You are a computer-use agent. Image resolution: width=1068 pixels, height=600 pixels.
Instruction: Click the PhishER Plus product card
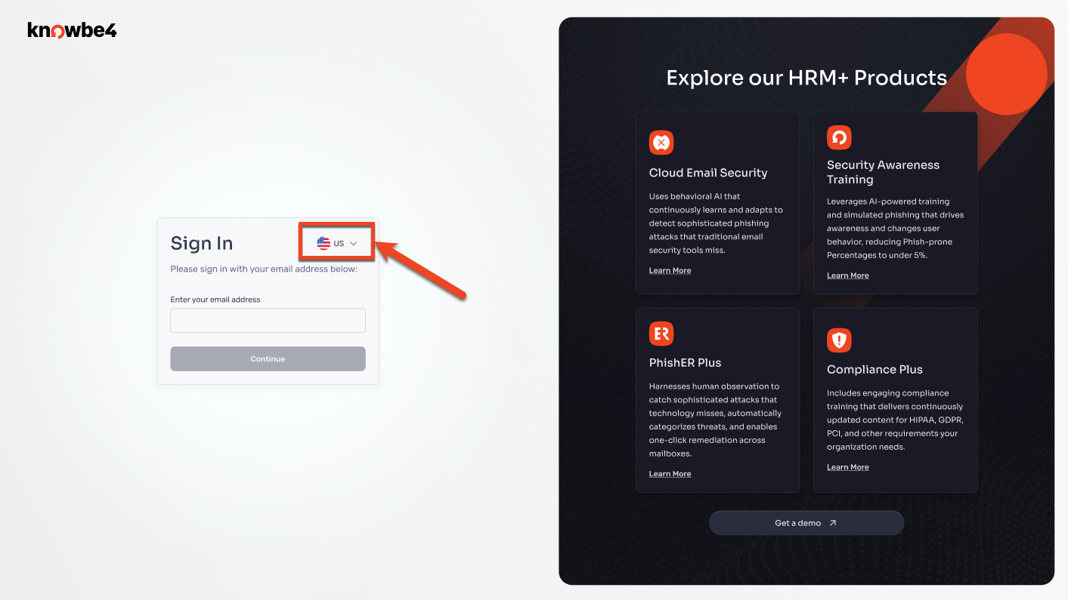(x=717, y=400)
